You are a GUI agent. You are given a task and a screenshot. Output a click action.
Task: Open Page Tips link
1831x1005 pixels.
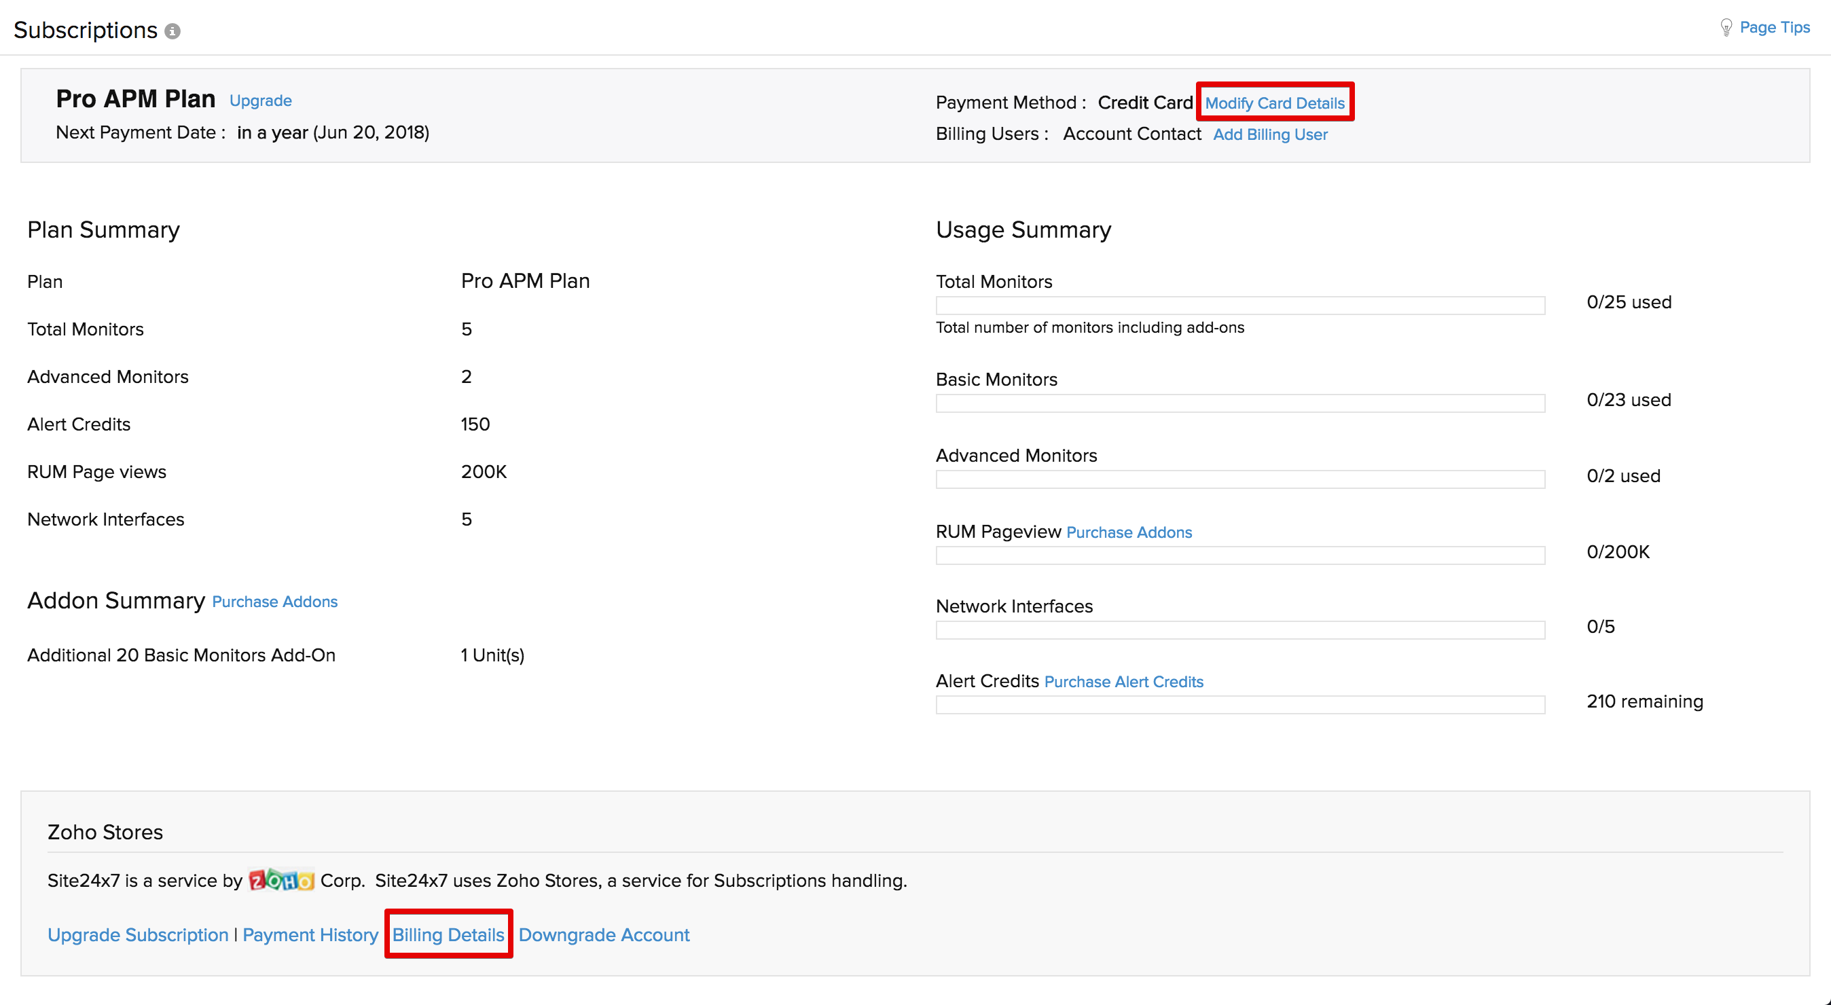(x=1774, y=28)
